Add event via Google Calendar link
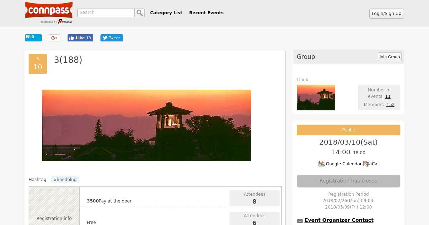Viewport: 429px width, 225px height. click(x=344, y=164)
